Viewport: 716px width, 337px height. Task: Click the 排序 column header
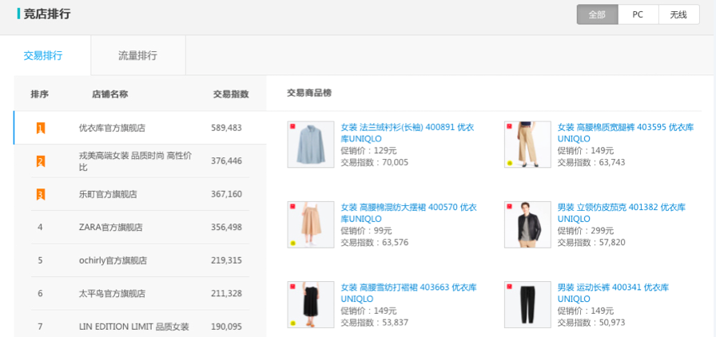tap(40, 94)
